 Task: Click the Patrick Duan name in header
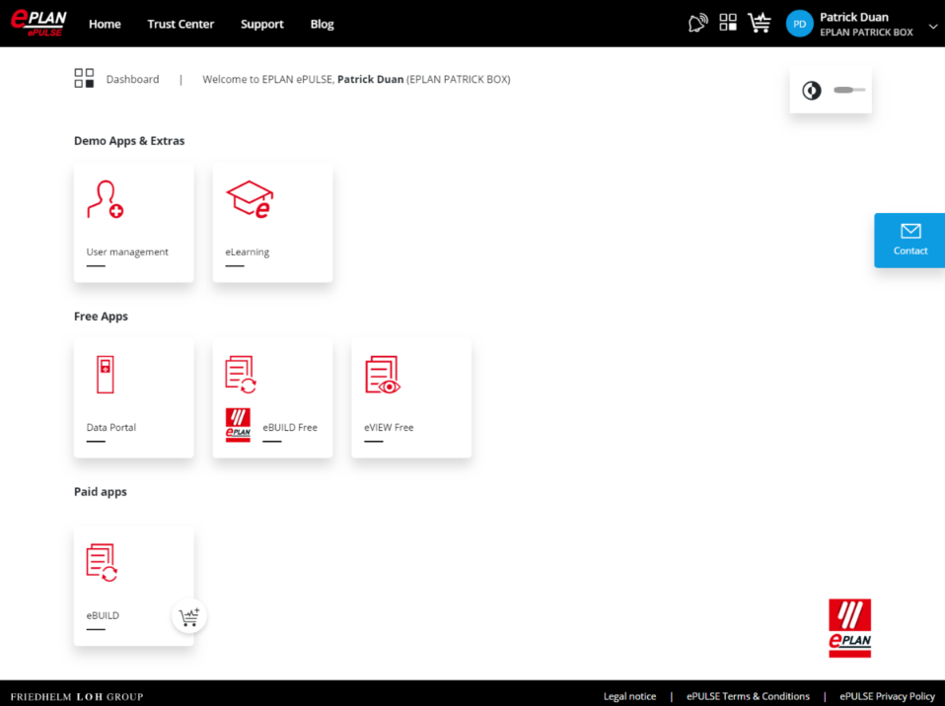[854, 17]
